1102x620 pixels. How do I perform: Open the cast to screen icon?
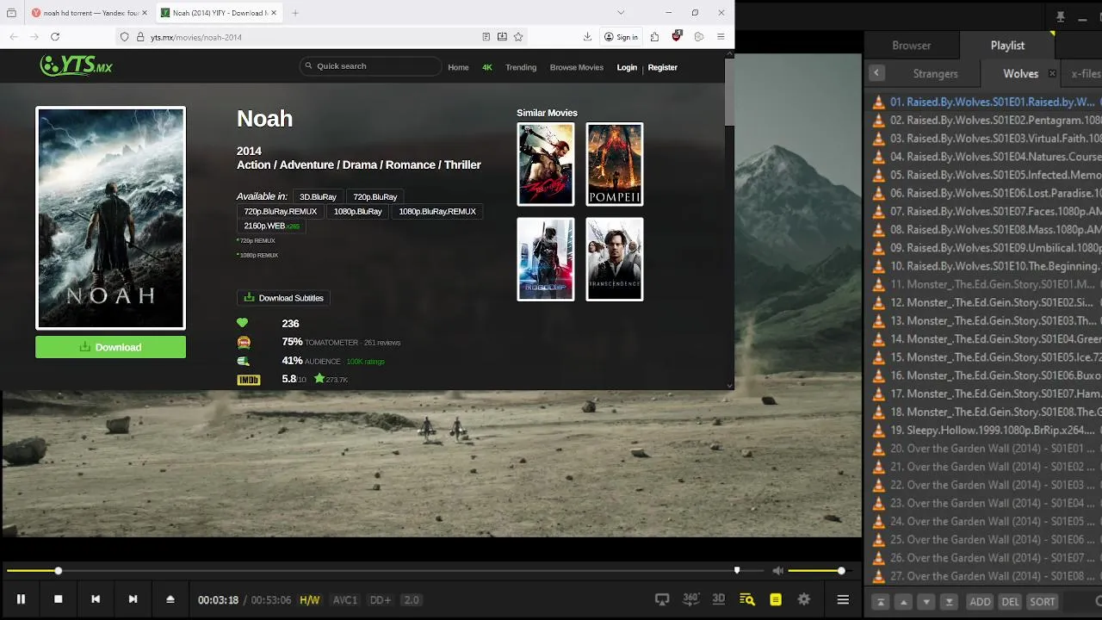[662, 599]
